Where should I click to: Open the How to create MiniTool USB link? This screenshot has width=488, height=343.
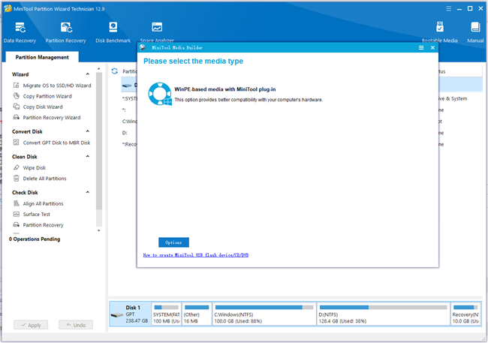(x=195, y=255)
